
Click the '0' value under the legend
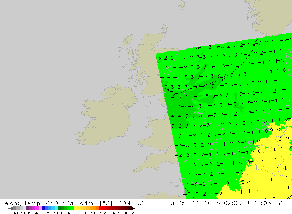point(74,213)
